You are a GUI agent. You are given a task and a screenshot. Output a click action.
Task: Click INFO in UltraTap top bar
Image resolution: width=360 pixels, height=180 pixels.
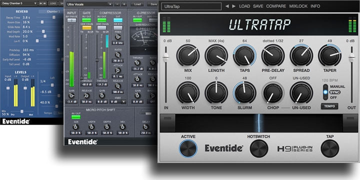[x=315, y=6]
